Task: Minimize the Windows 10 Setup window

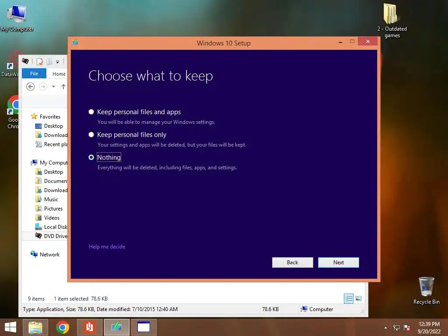Action: coord(340,42)
